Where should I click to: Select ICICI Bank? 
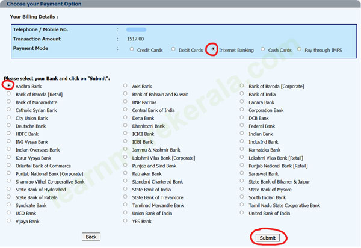[125, 133]
